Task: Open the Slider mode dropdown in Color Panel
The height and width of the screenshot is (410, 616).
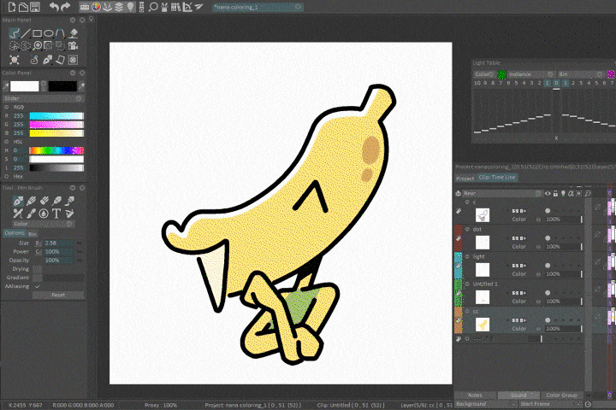Action: [x=44, y=98]
